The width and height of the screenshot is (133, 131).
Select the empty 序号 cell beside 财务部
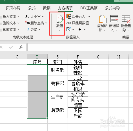coord(37,70)
